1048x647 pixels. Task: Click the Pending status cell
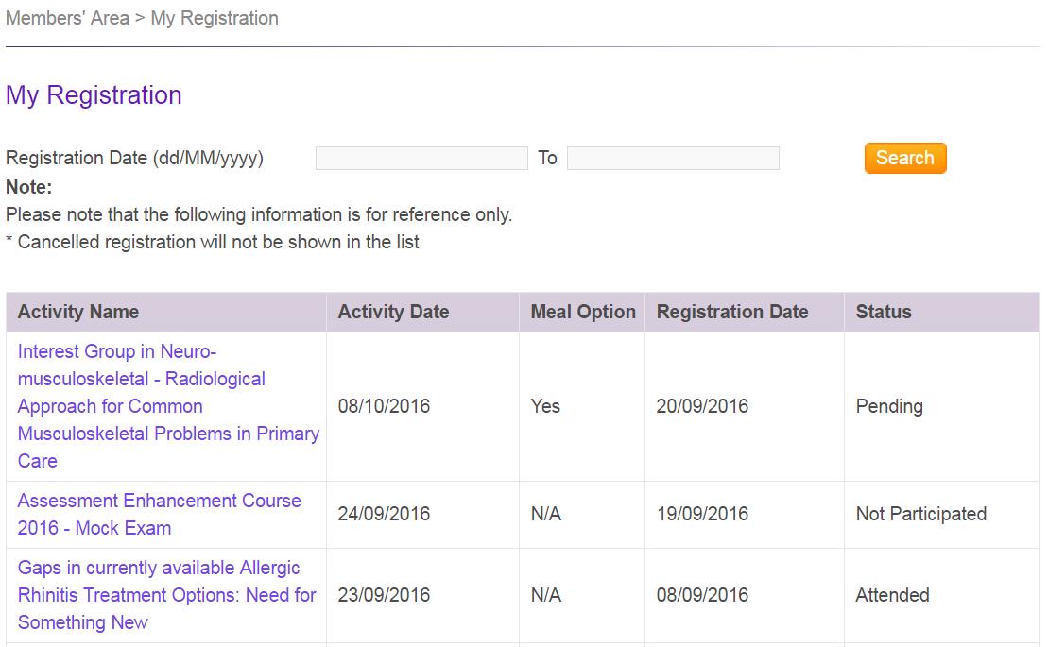[x=889, y=406]
